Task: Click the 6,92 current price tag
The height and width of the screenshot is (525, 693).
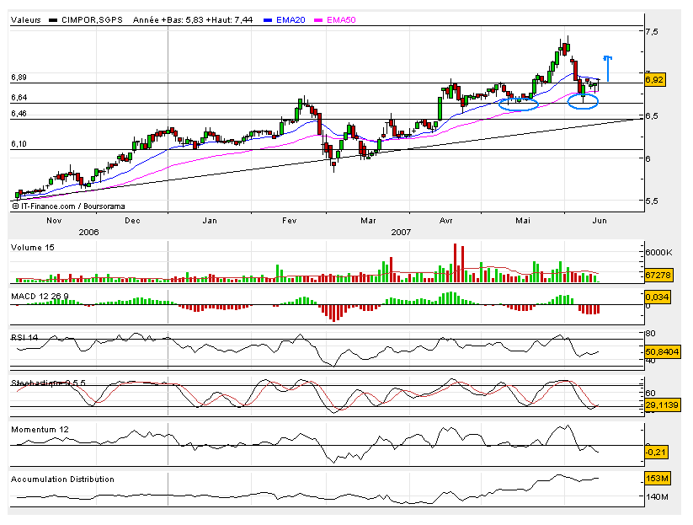Action: coord(654,79)
